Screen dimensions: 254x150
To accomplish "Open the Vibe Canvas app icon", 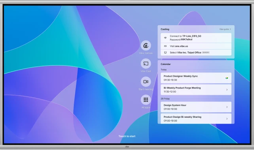I will point(146,46).
